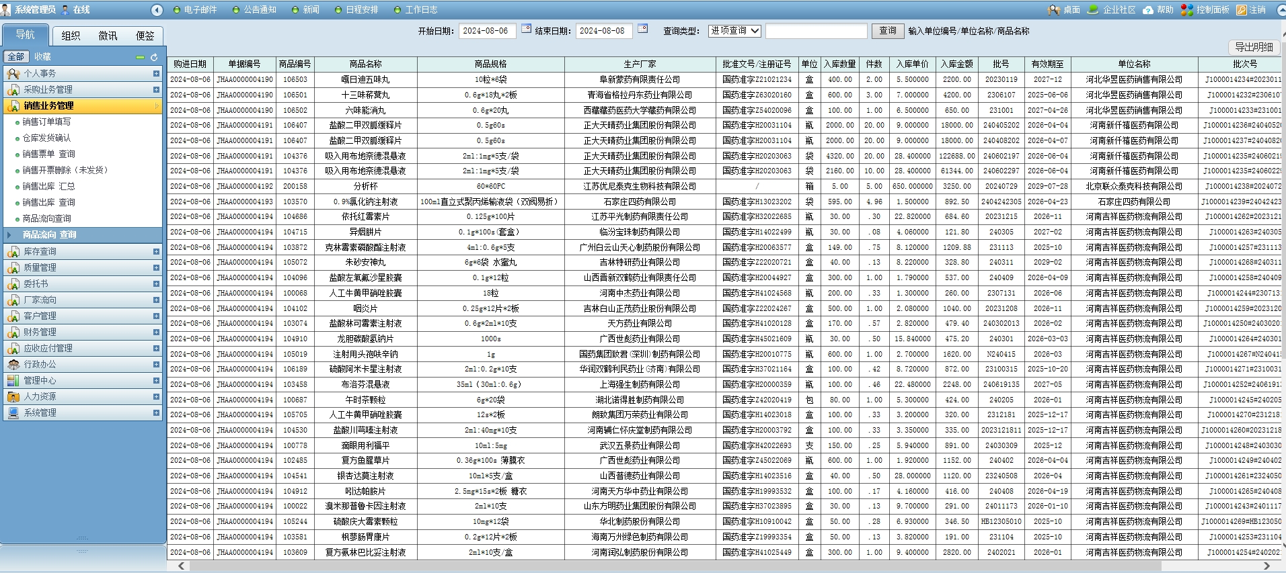Open the 帮助 help cloud icon

click(x=1148, y=9)
